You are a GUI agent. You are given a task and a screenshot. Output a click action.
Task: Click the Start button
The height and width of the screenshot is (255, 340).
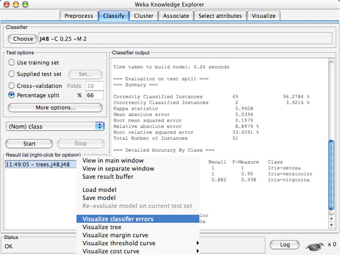(29, 143)
